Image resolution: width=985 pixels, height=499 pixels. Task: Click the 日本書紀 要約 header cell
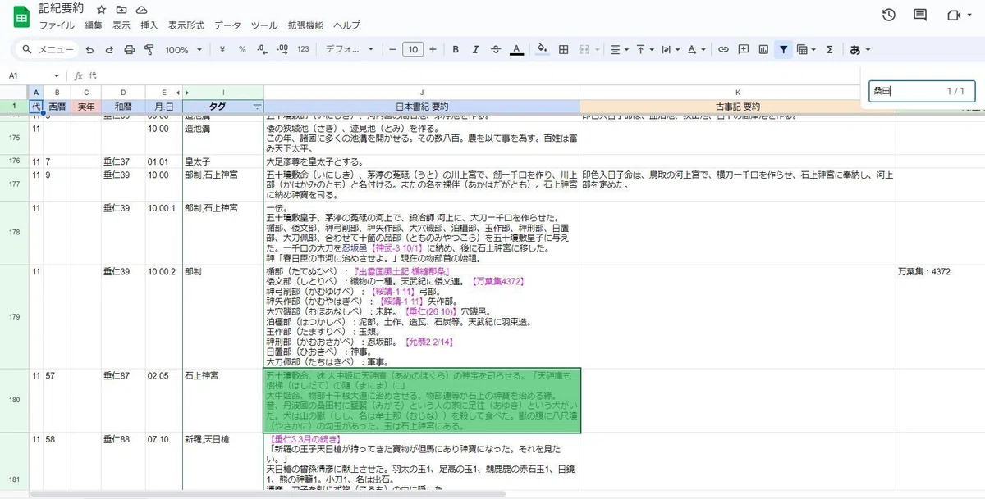click(x=422, y=107)
